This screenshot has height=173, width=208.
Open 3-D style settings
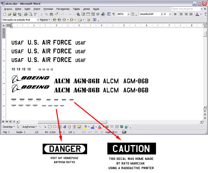pyautogui.click(x=127, y=127)
